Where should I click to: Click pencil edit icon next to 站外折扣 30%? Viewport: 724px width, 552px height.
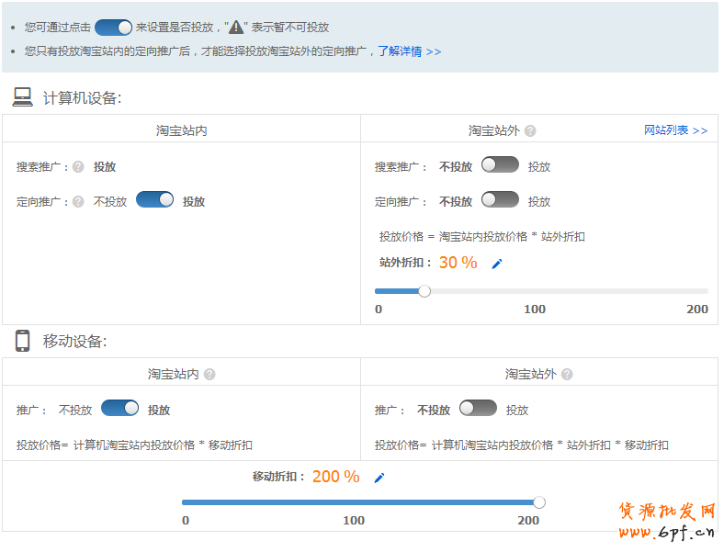tap(497, 264)
